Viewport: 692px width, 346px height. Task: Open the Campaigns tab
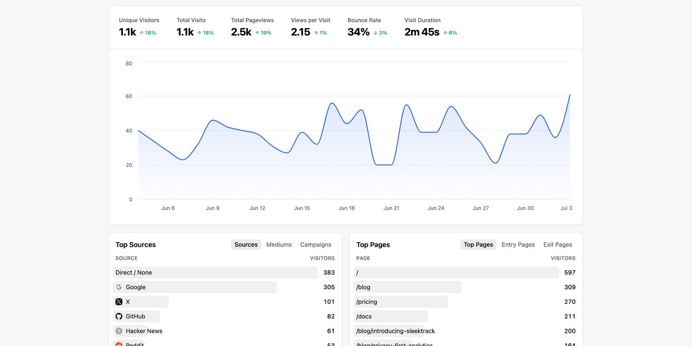[x=316, y=245]
